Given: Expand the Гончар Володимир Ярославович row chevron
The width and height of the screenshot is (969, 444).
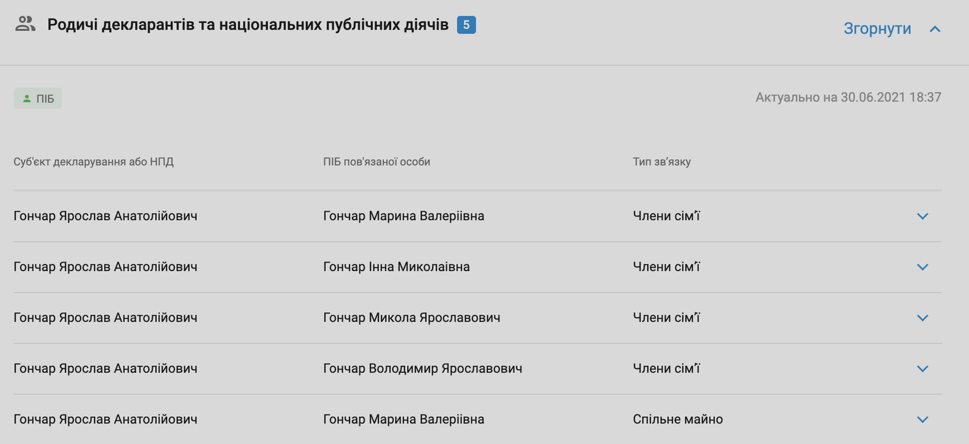Looking at the screenshot, I should [x=922, y=368].
